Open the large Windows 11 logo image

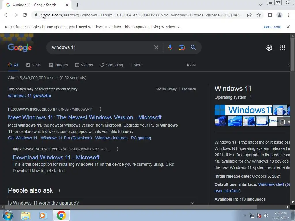(x=243, y=110)
